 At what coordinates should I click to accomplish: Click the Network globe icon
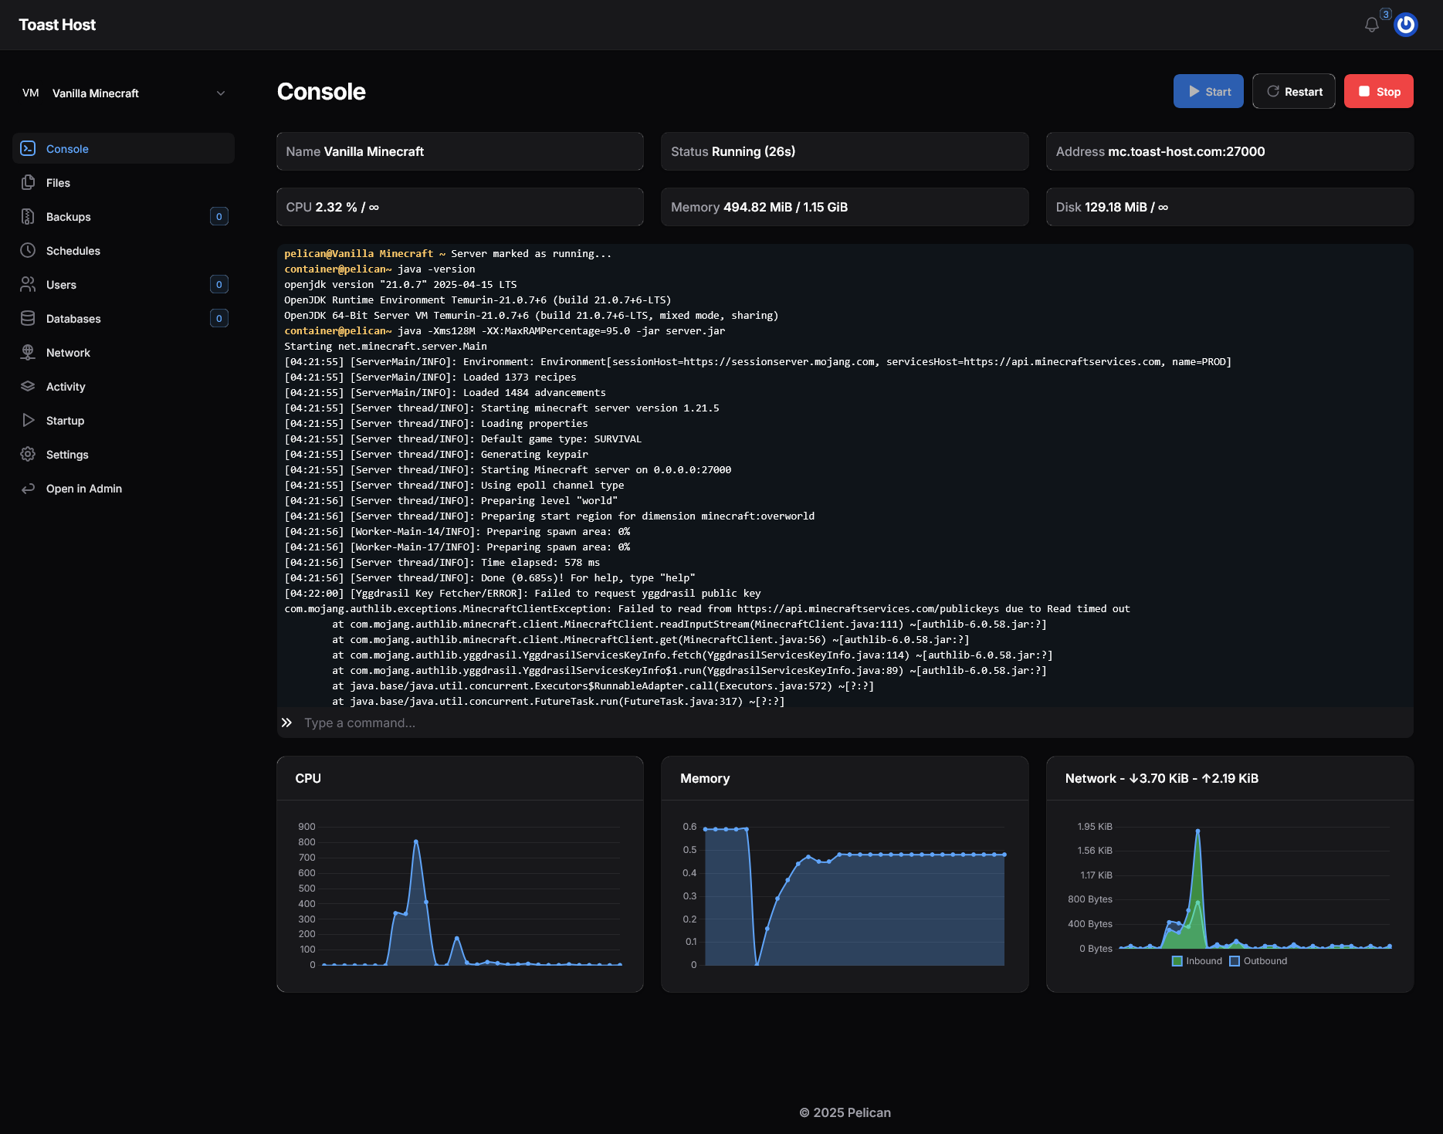(28, 353)
